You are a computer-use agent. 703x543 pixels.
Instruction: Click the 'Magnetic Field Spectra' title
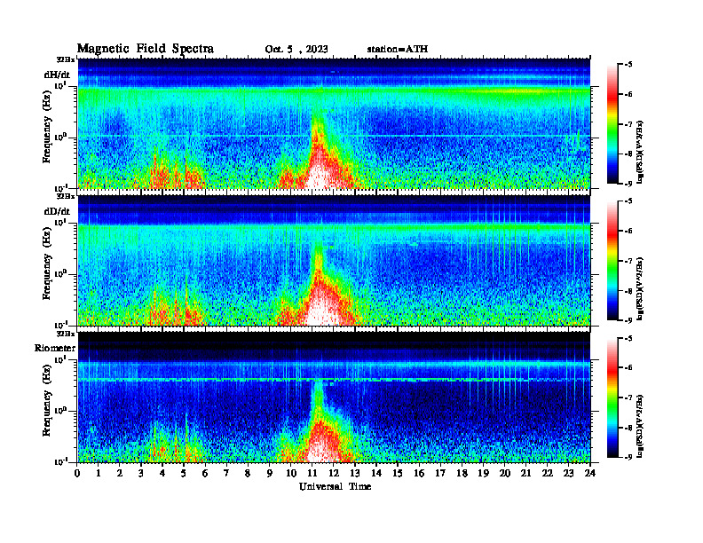coord(146,49)
